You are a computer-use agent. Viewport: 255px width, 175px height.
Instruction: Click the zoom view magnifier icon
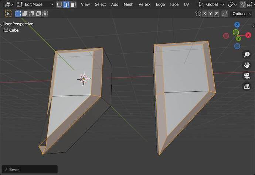pos(247,54)
